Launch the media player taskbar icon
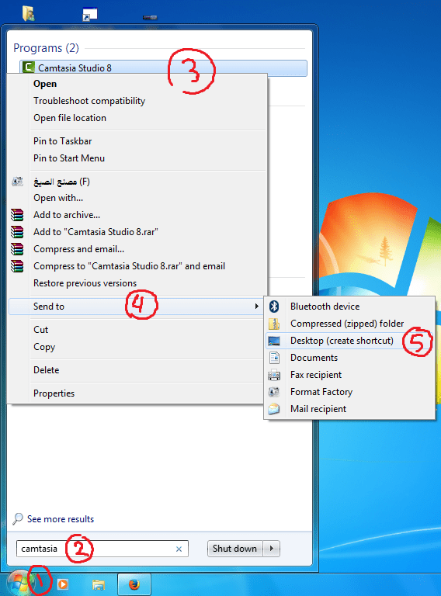Screen dimensions: 441x596 63,584
